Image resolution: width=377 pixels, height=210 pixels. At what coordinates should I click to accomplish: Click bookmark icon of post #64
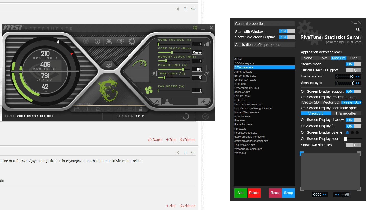coord(185,152)
